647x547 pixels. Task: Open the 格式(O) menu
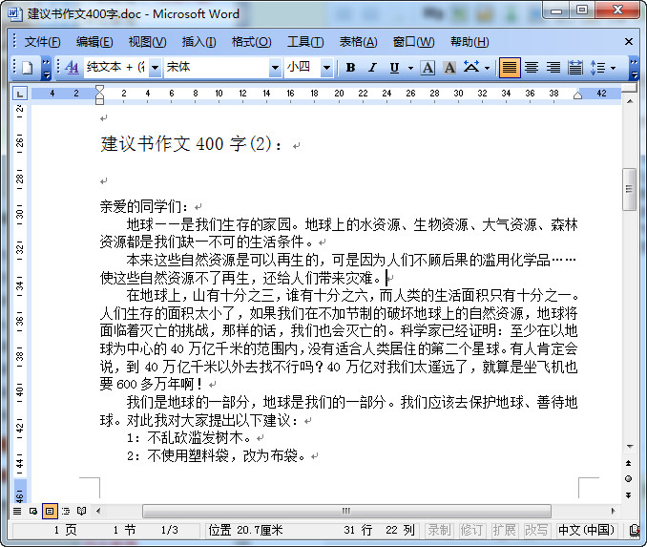[251, 42]
